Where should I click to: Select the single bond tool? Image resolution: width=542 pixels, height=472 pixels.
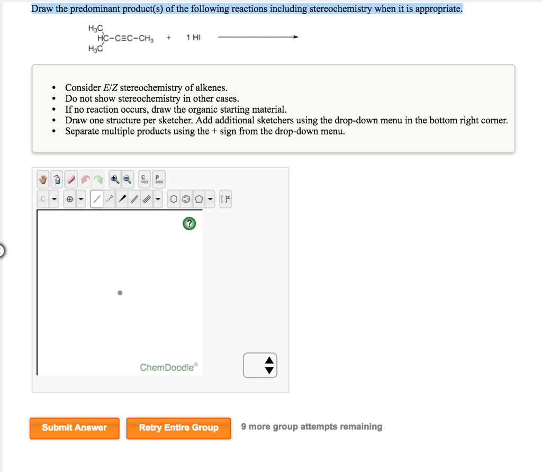(x=97, y=199)
